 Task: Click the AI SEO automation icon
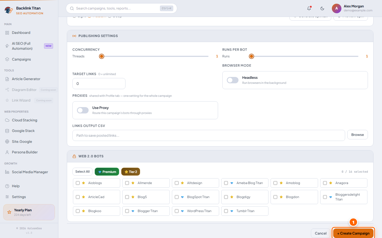pos(7,46)
